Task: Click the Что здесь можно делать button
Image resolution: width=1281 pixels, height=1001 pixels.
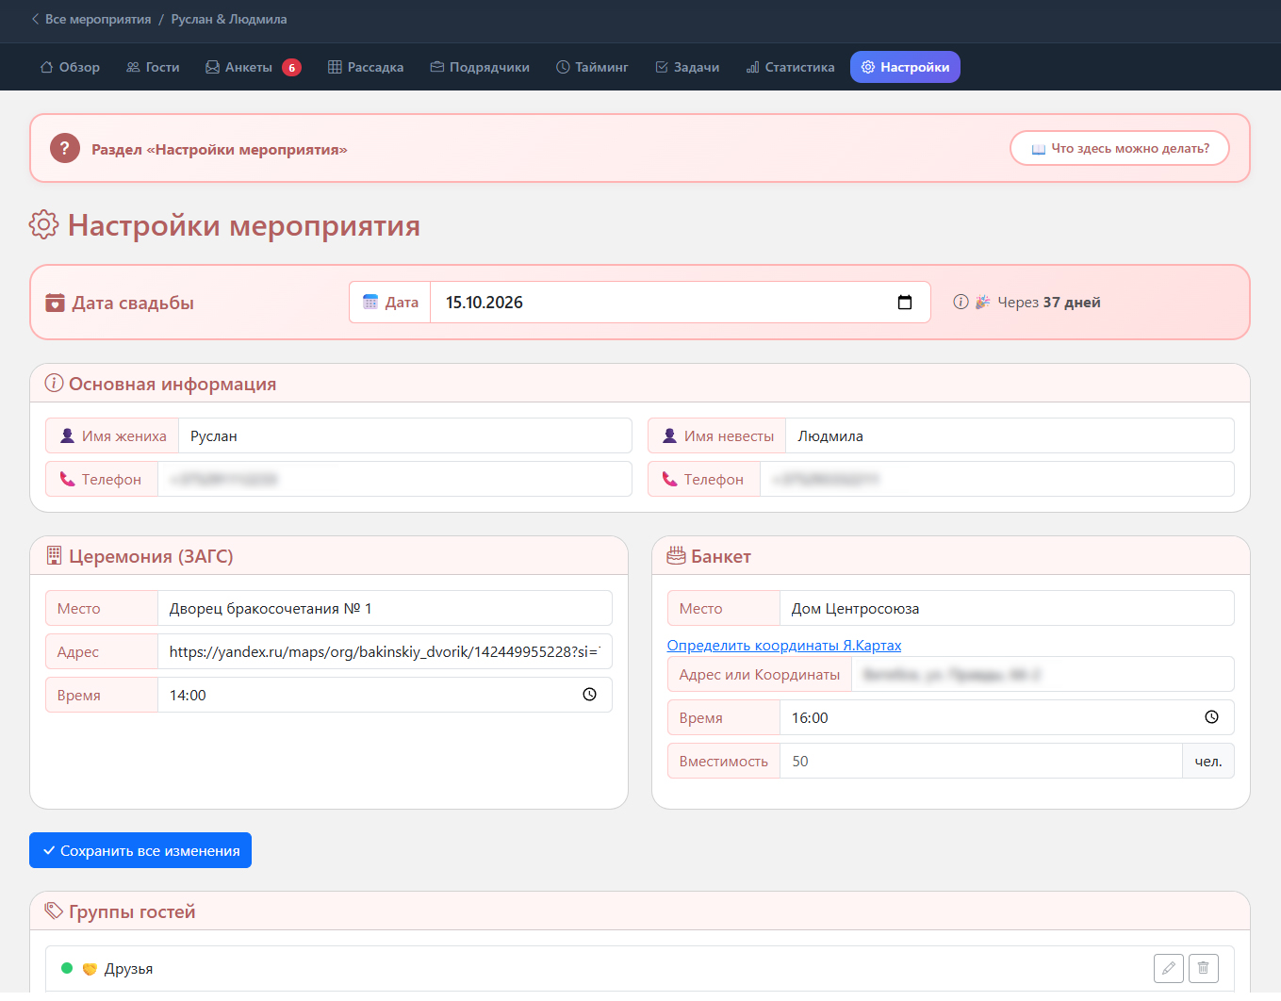Action: click(x=1120, y=148)
